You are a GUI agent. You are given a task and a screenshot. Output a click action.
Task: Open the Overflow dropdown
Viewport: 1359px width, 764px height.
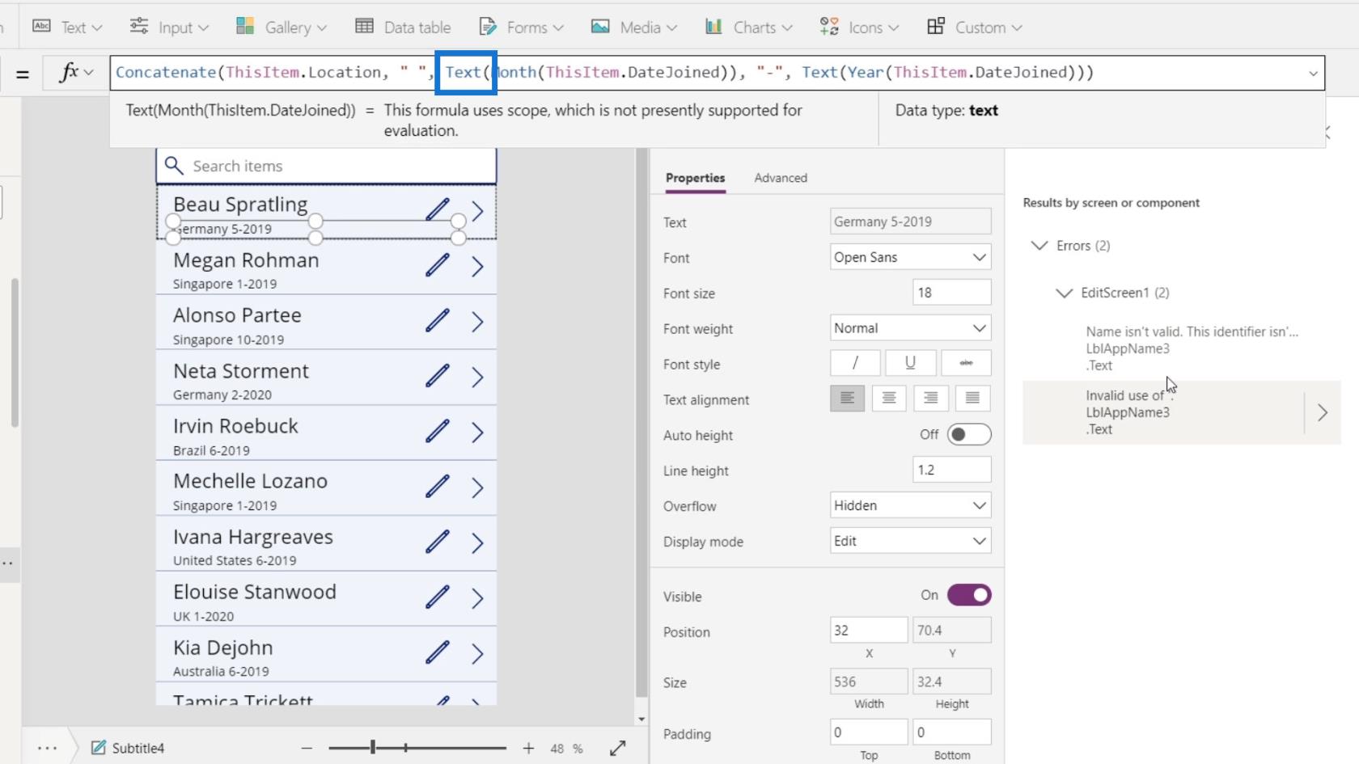[x=910, y=505]
